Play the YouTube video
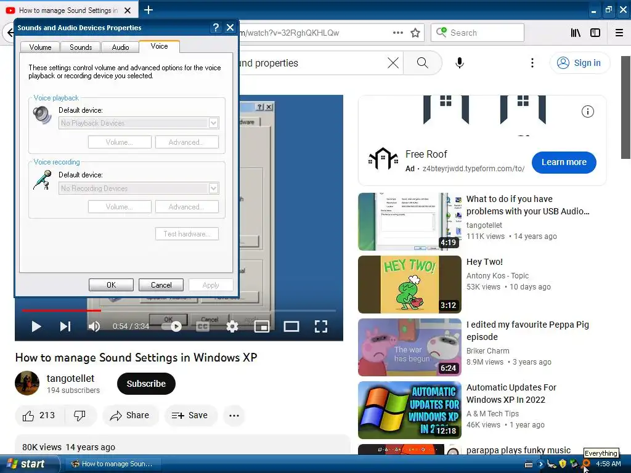The width and height of the screenshot is (631, 473). point(36,326)
